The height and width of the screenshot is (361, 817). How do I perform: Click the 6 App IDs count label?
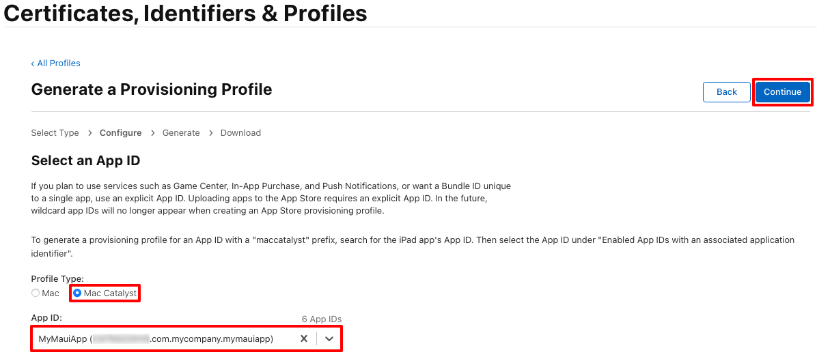click(322, 319)
